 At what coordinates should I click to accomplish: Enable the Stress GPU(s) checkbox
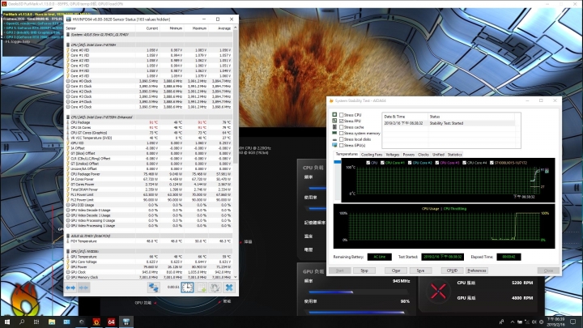[342, 145]
